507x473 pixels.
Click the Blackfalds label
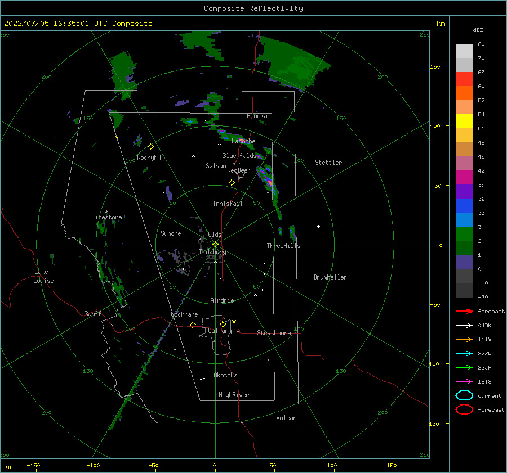pyautogui.click(x=239, y=156)
